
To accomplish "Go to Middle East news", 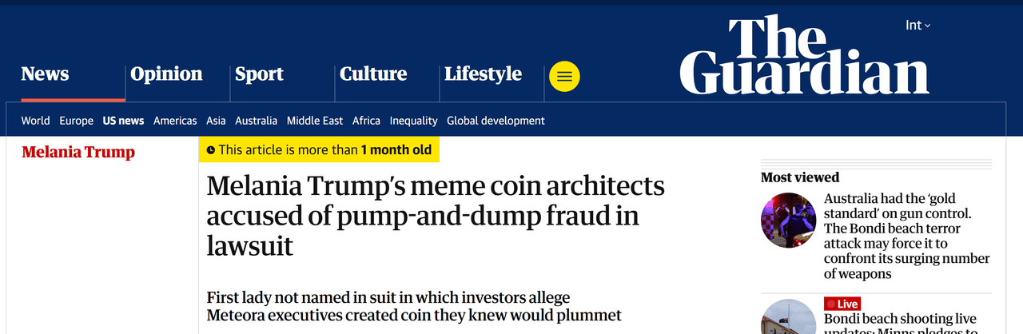I will pyautogui.click(x=315, y=121).
